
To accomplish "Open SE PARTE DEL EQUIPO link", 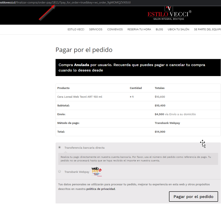I will 207,30.
